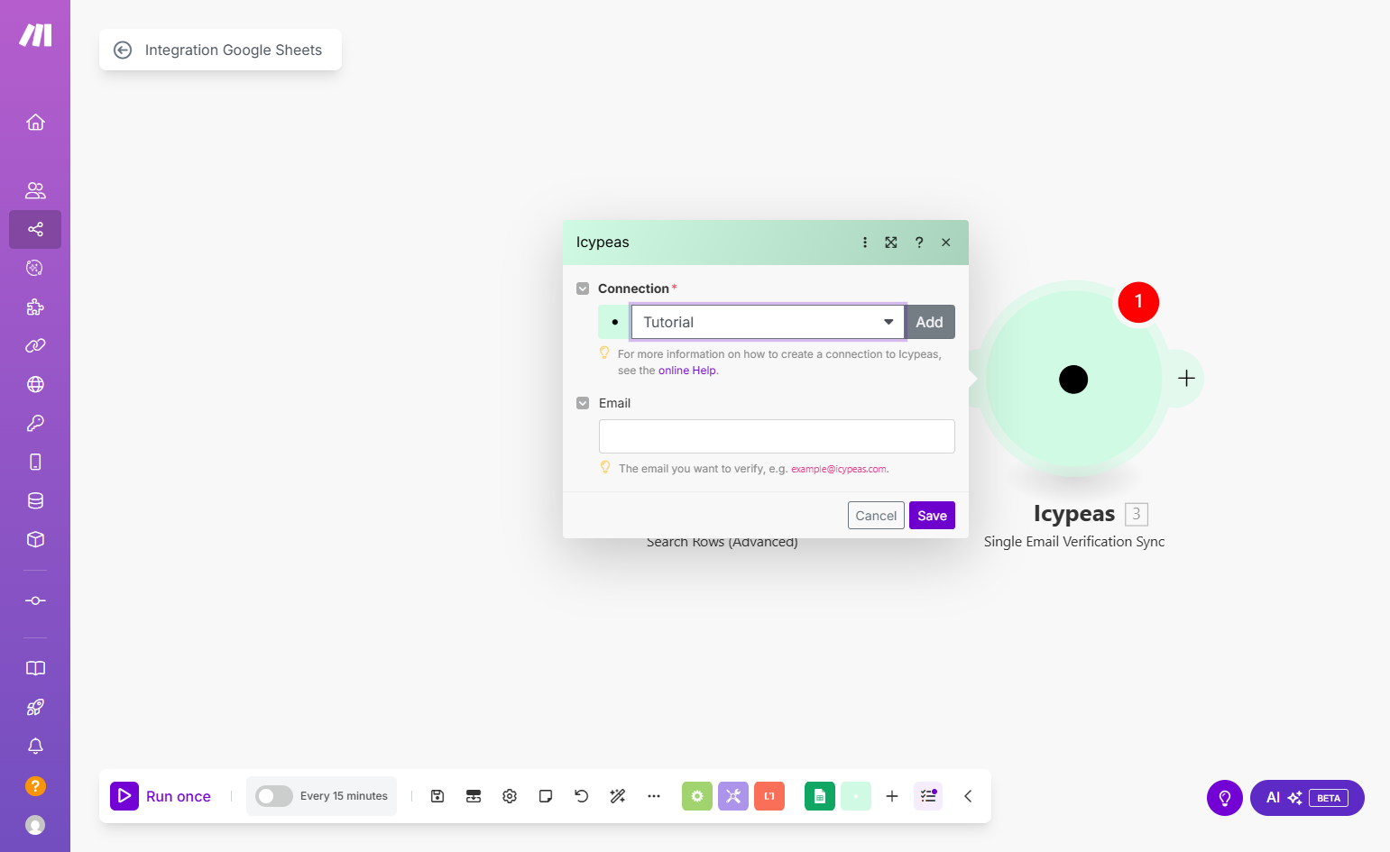1390x852 pixels.
Task: Toggle the Every 15 minutes scheduling switch
Action: tap(274, 796)
